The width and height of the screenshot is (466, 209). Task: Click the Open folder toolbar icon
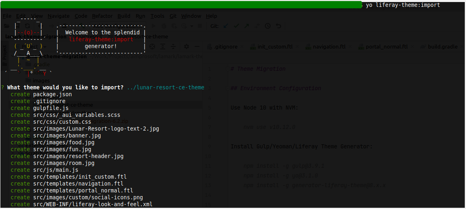pyautogui.click(x=6, y=26)
